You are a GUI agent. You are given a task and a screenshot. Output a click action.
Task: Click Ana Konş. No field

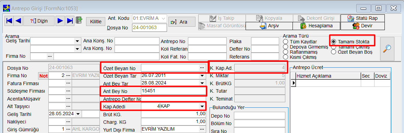click(137, 41)
